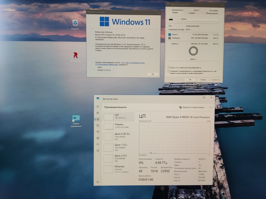Open Details list icon in Task Manager sidebar
The width and height of the screenshot is (266, 199).
pos(98,144)
